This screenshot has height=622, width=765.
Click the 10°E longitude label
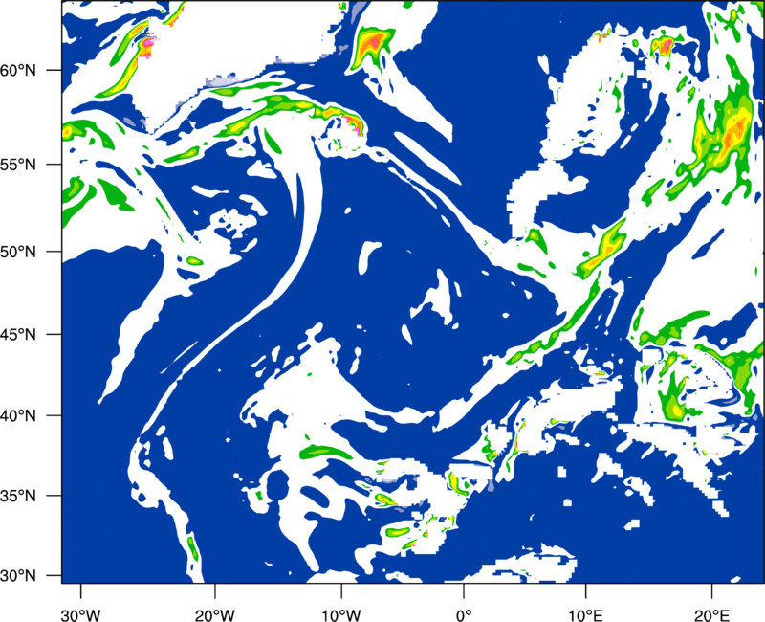(585, 614)
